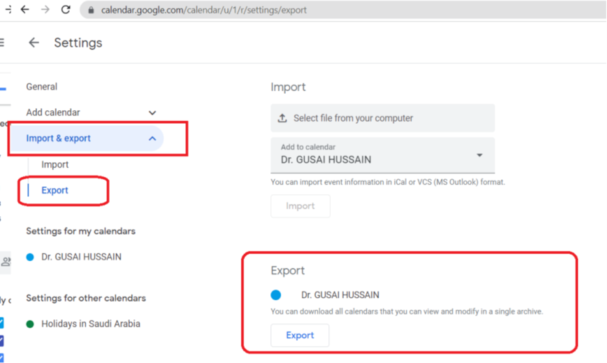Open Dr. GUSAI HUSSAIN under my calendars settings
The height and width of the screenshot is (363, 607).
(x=82, y=257)
